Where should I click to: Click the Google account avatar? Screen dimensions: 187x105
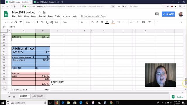181,14
